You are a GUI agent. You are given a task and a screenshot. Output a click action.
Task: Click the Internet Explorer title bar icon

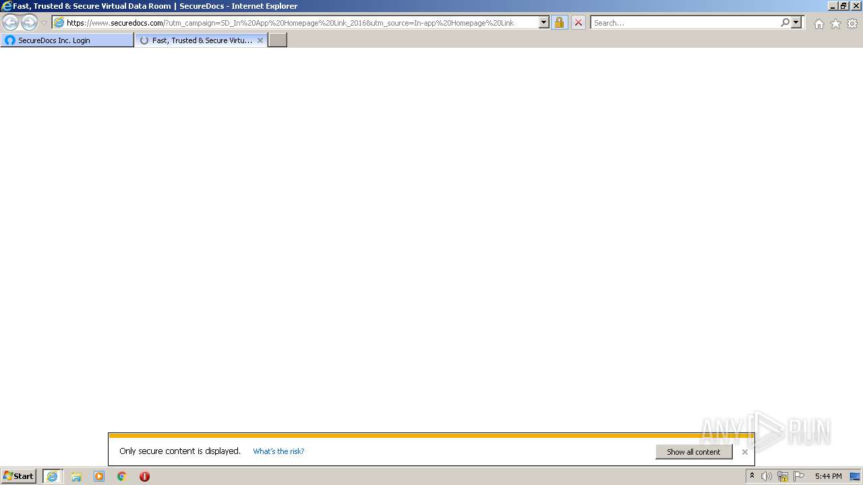pos(7,6)
